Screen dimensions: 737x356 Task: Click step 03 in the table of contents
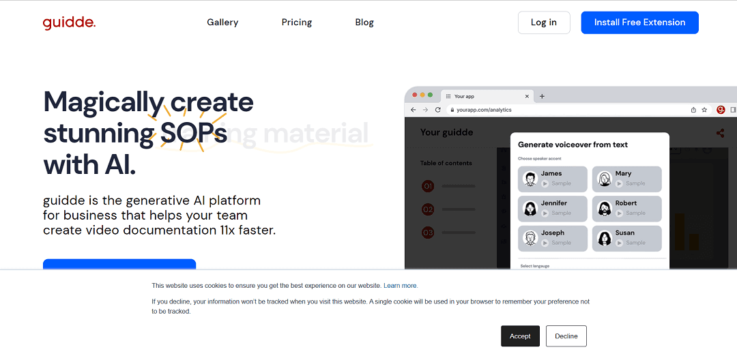click(428, 233)
